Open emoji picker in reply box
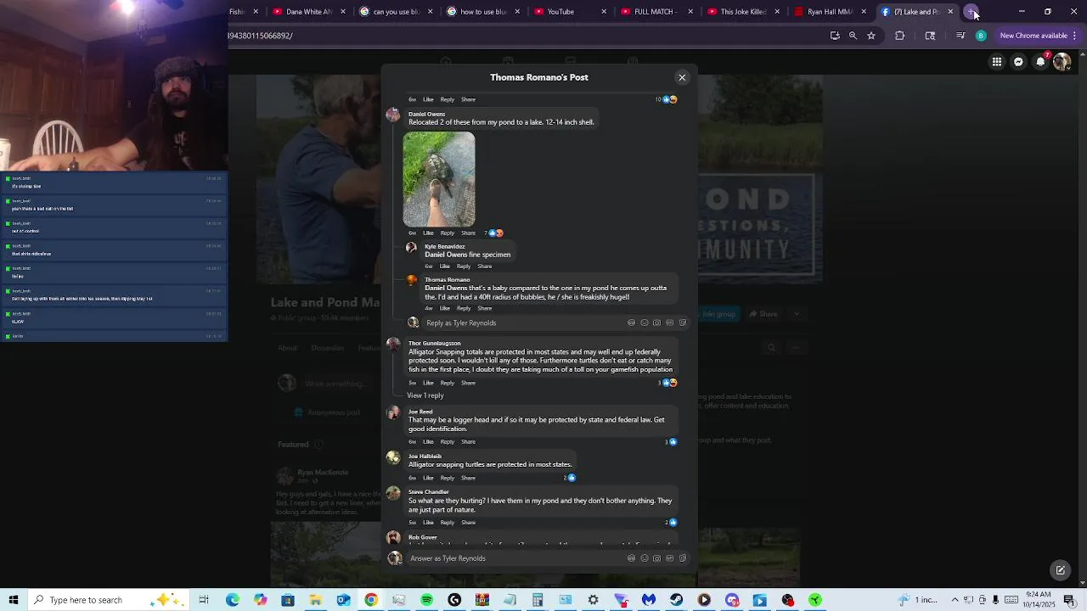 click(644, 322)
